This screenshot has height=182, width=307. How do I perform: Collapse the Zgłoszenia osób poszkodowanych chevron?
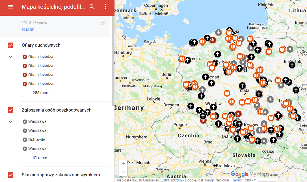point(10,122)
